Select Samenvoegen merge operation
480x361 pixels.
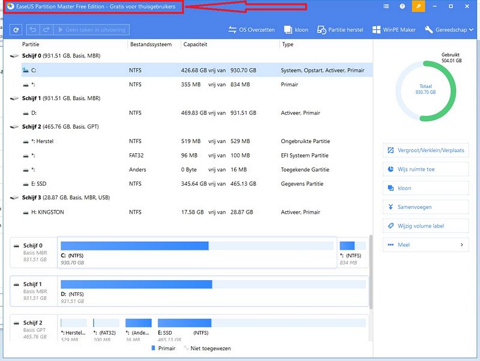[x=426, y=207]
